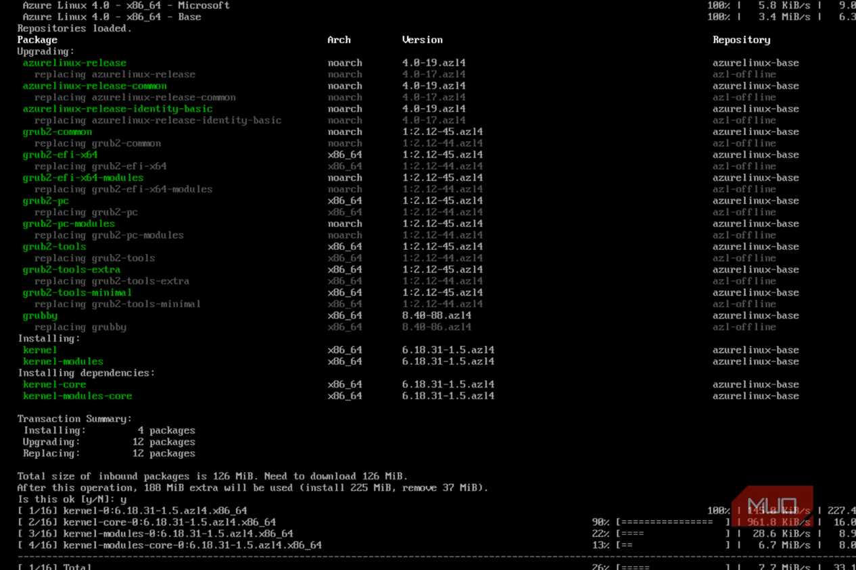Click the "Repository" column header
This screenshot has height=570, width=856.
pos(741,40)
